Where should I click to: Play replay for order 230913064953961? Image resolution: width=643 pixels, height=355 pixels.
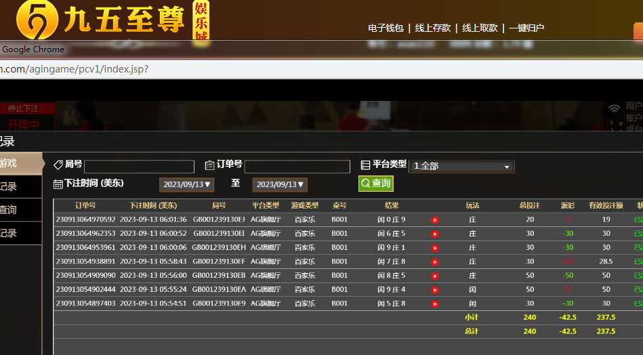tap(435, 248)
